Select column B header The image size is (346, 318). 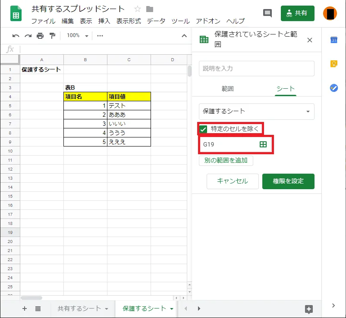click(85, 60)
